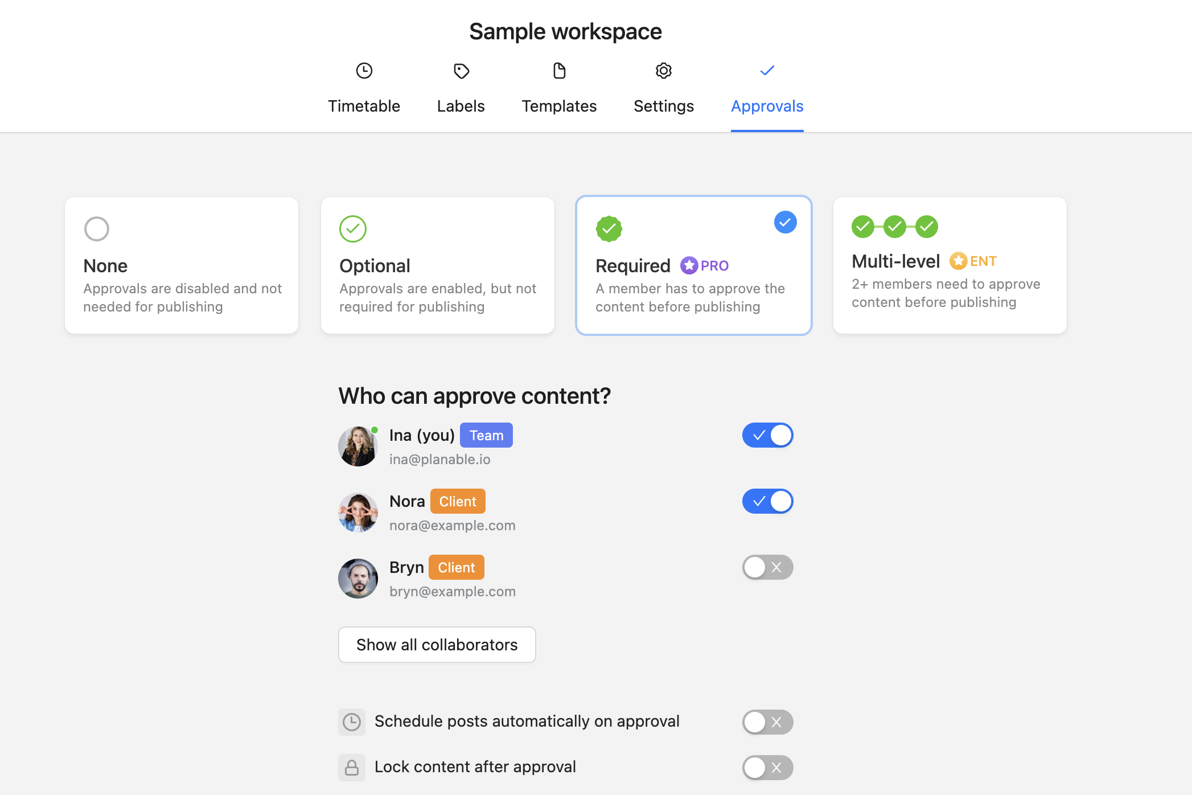Screen dimensions: 1192x795
Task: Click Show all collaborators button
Action: [x=437, y=645]
